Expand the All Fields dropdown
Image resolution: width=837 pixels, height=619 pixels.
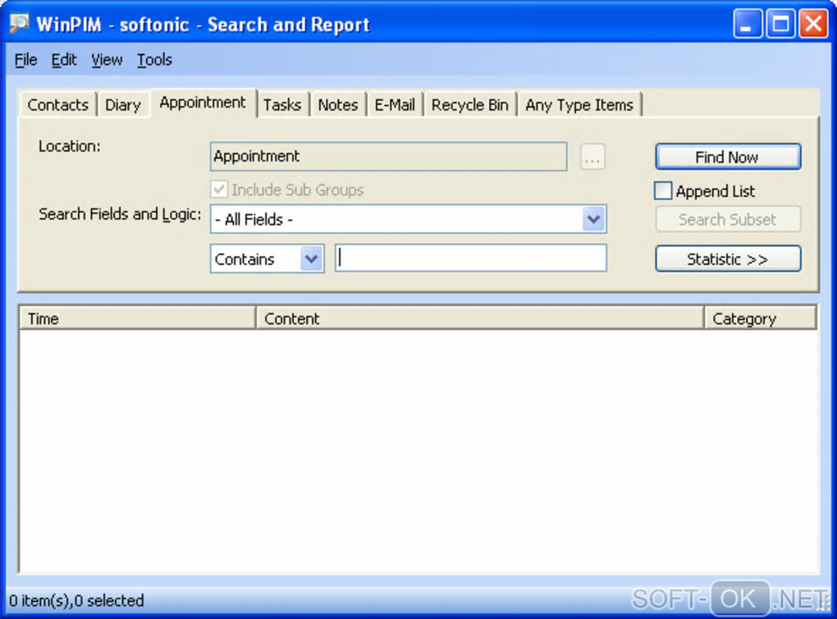coord(593,219)
